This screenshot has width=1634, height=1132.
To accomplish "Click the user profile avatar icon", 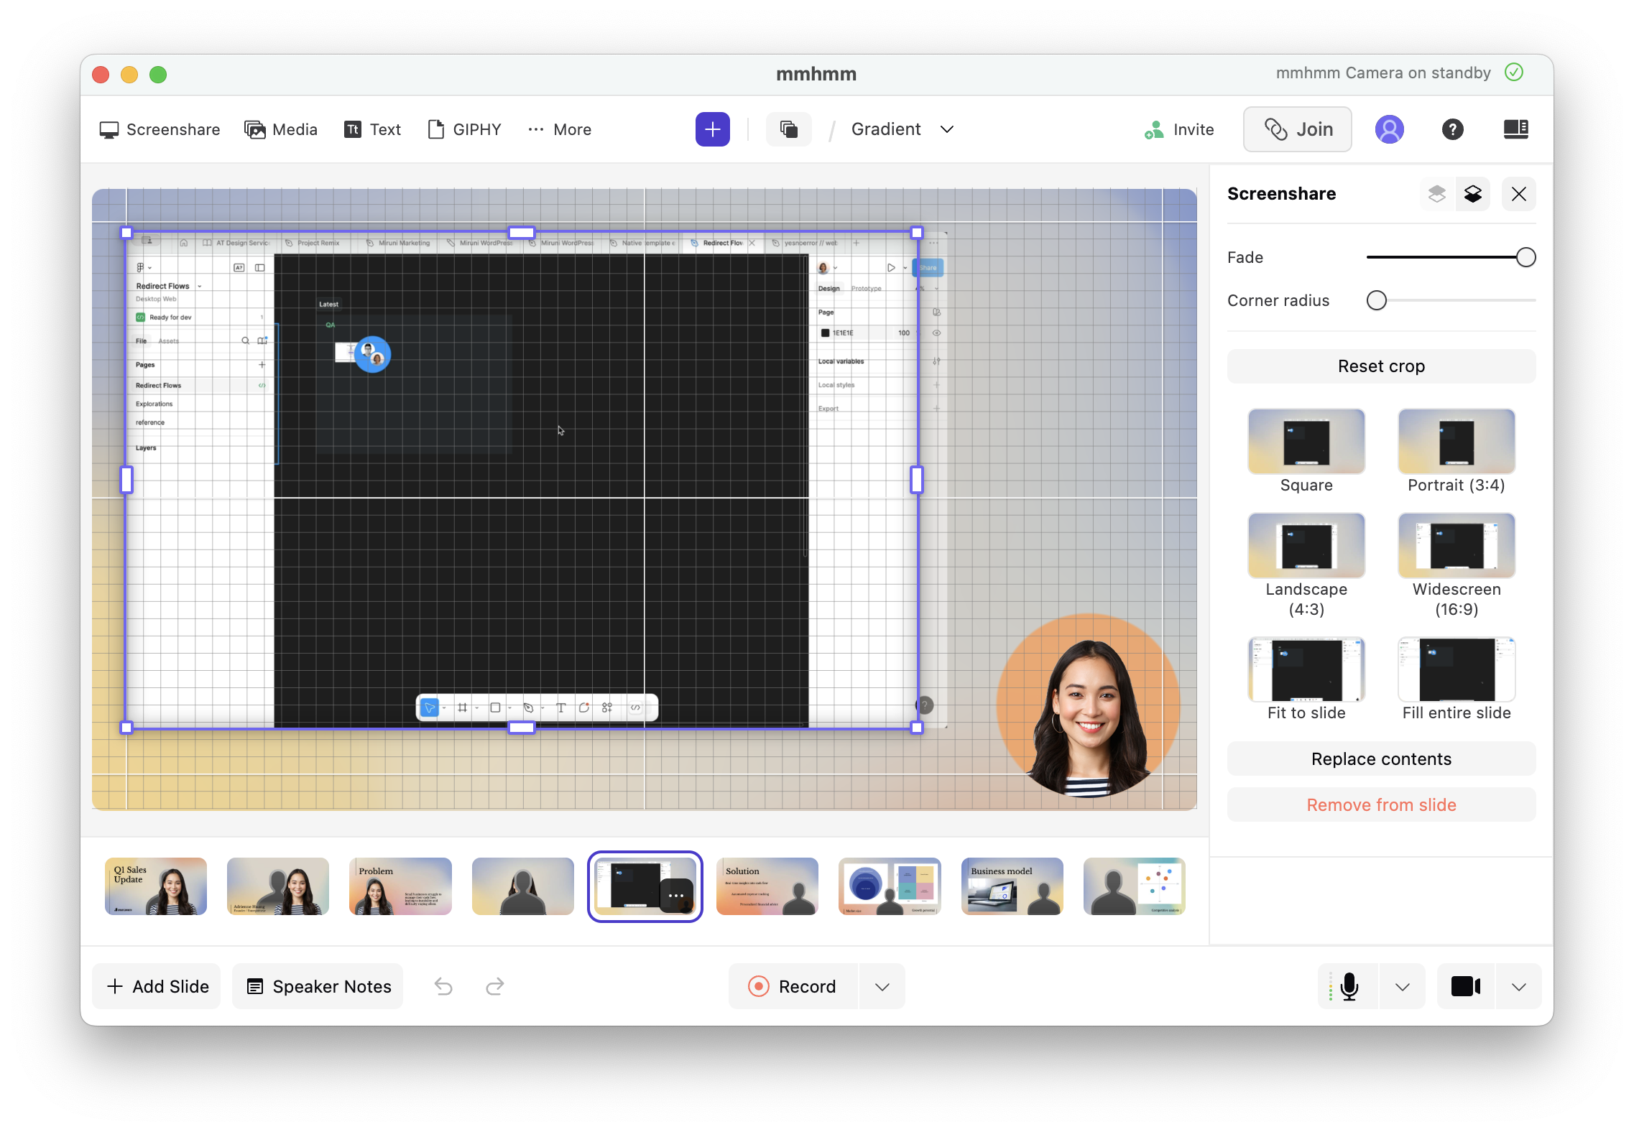I will click(1389, 129).
